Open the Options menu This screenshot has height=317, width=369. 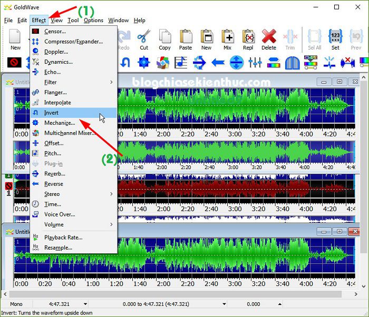tap(93, 20)
